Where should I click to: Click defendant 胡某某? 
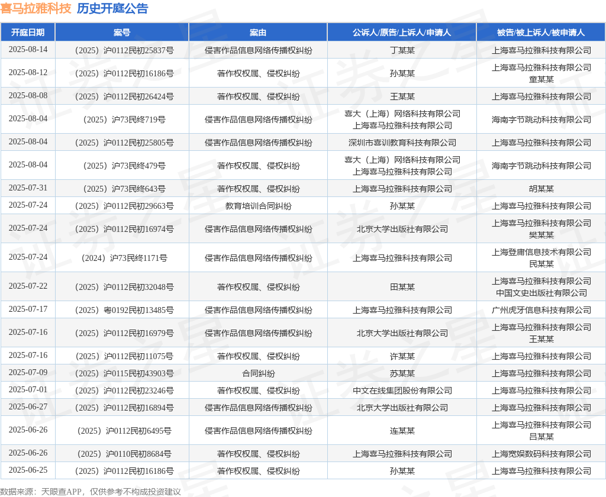pyautogui.click(x=541, y=189)
